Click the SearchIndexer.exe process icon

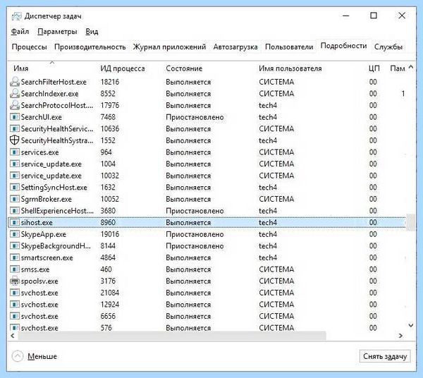point(15,94)
